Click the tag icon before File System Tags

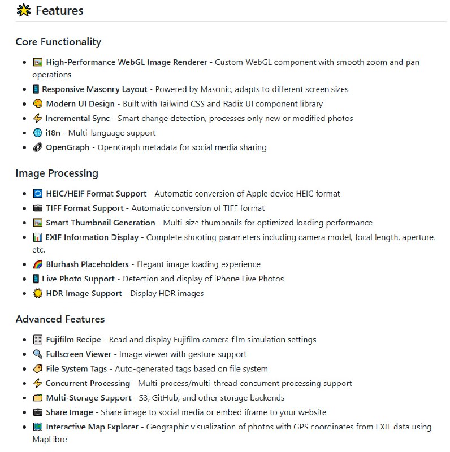(38, 369)
